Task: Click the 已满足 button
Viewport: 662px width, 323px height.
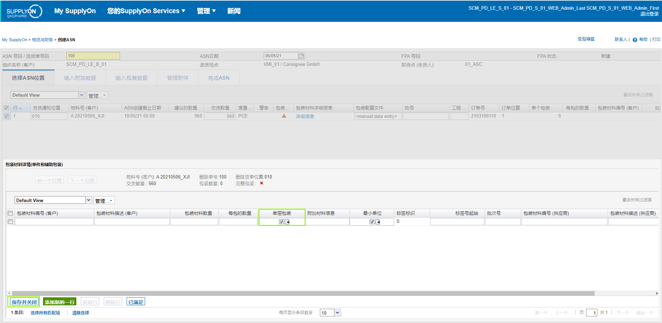Action: point(136,302)
